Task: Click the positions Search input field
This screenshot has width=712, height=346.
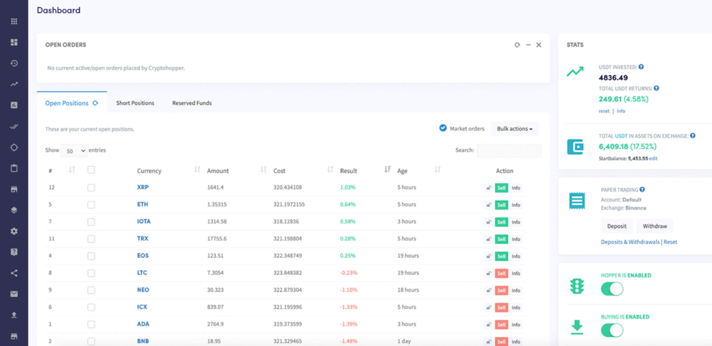Action: click(x=509, y=150)
